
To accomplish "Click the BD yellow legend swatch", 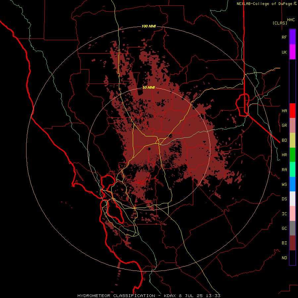I will tap(292, 140).
